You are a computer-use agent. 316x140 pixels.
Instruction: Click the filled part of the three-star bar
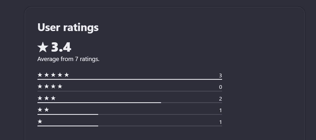tap(99, 103)
